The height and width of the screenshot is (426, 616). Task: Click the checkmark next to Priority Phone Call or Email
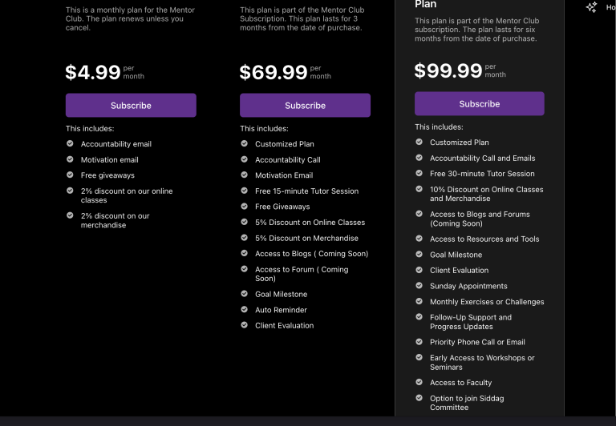click(x=419, y=342)
